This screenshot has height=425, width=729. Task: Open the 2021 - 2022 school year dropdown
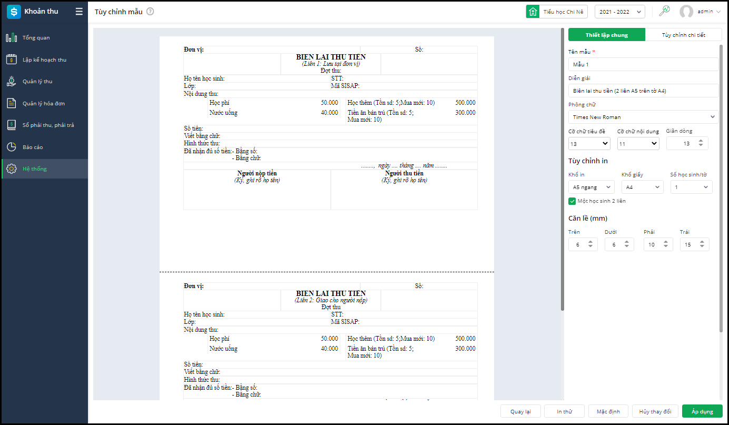coord(619,12)
